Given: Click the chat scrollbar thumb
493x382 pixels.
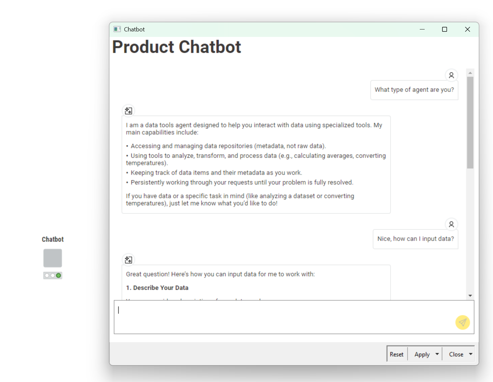Looking at the screenshot, I should (470, 123).
